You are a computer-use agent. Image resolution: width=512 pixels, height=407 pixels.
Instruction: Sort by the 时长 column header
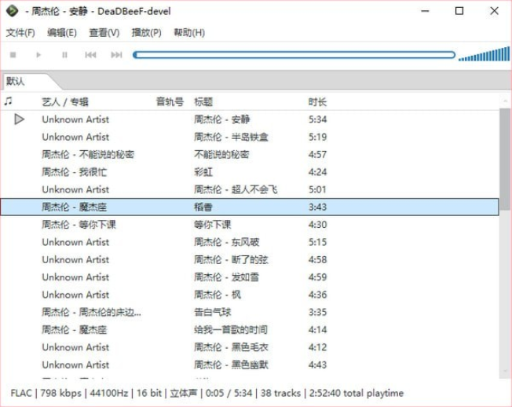click(317, 102)
